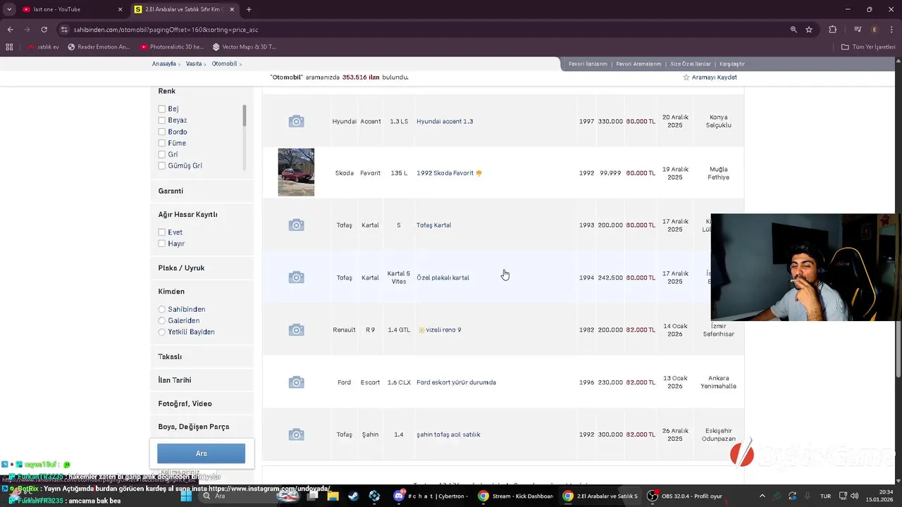Check the Beyaz color filter
902x507 pixels.
(x=162, y=120)
